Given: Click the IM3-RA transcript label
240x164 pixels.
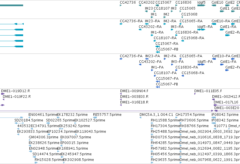Looking at the screenshot, I should (177, 27).
